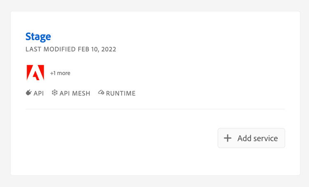Click the word "service" on the button

coord(265,138)
